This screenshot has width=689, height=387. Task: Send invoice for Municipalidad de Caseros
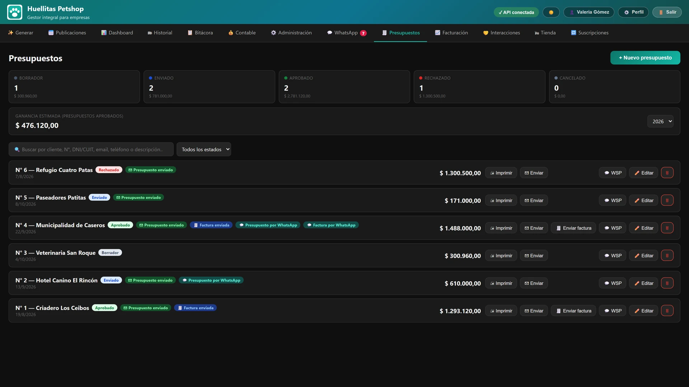pyautogui.click(x=573, y=228)
